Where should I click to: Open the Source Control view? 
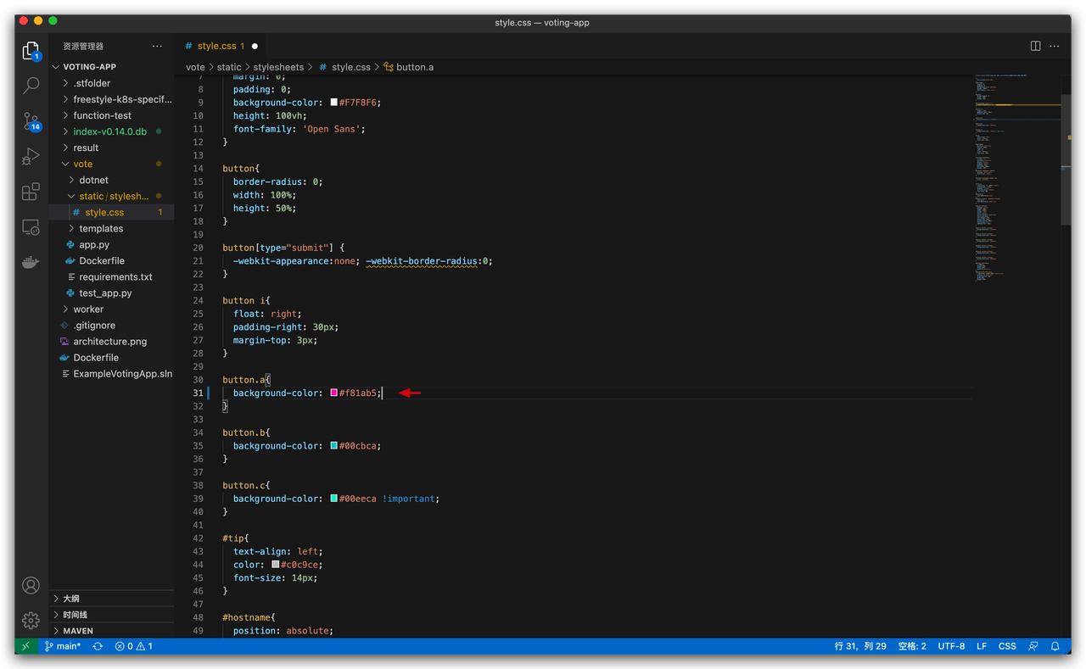(x=31, y=121)
